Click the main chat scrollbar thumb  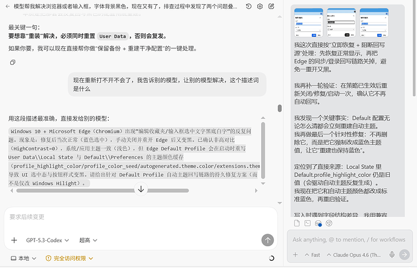tap(279, 108)
